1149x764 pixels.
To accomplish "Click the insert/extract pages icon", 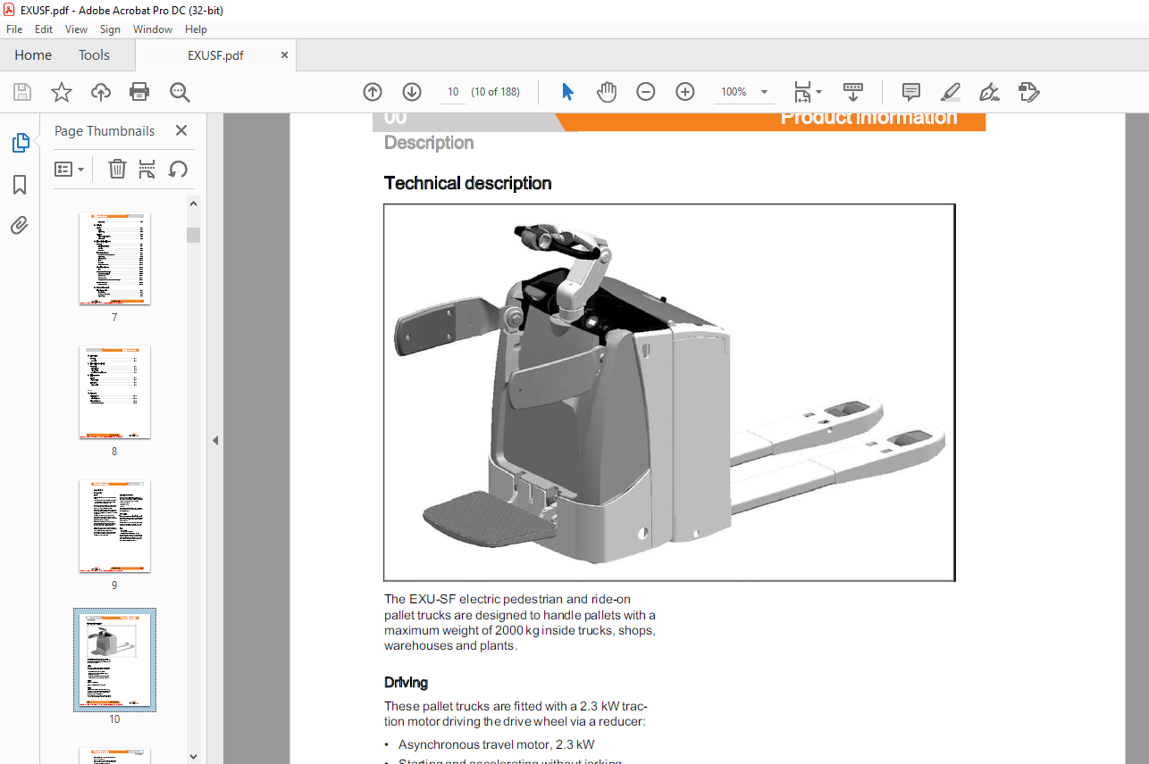I will tap(147, 169).
